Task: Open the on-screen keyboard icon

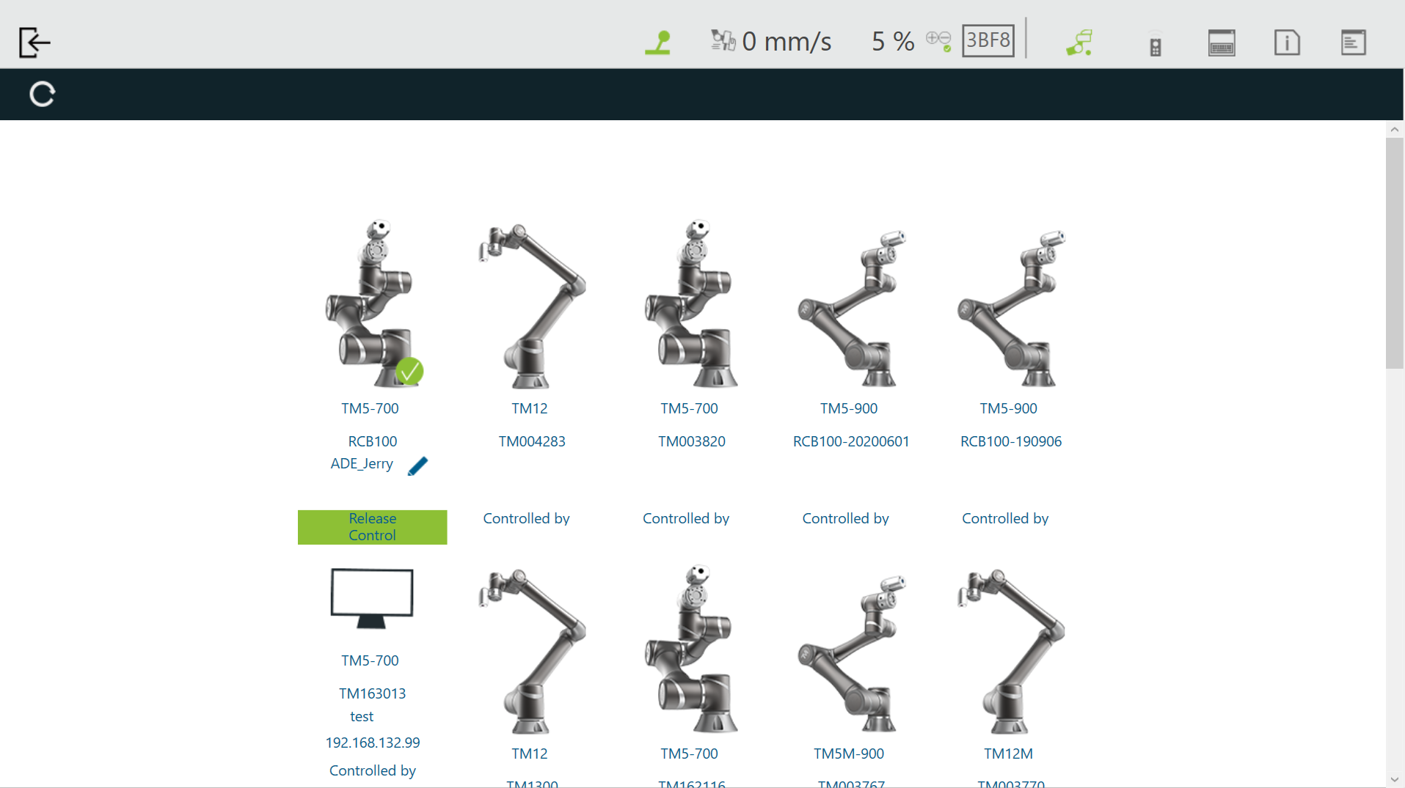Action: click(x=1222, y=43)
